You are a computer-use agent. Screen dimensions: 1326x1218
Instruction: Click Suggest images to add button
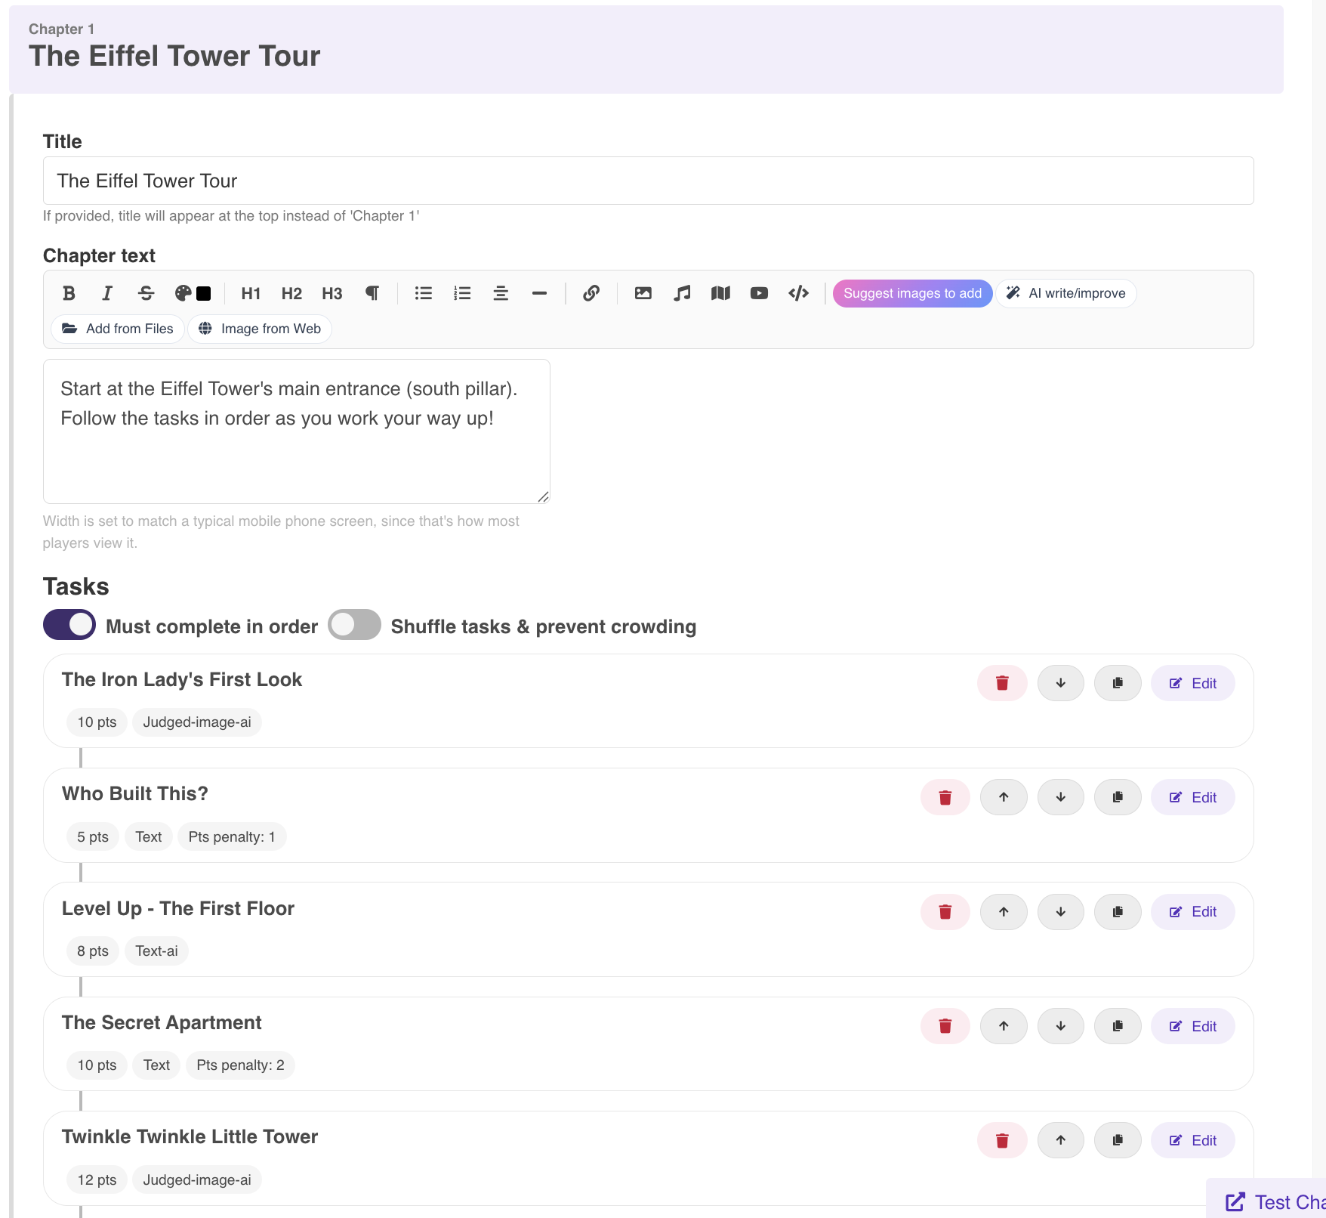(912, 293)
